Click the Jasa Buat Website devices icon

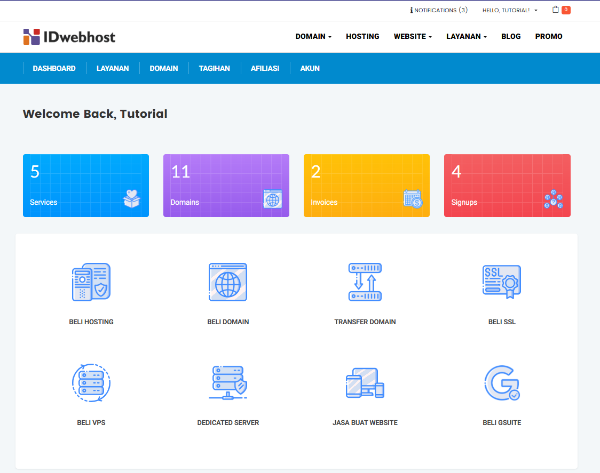click(365, 383)
